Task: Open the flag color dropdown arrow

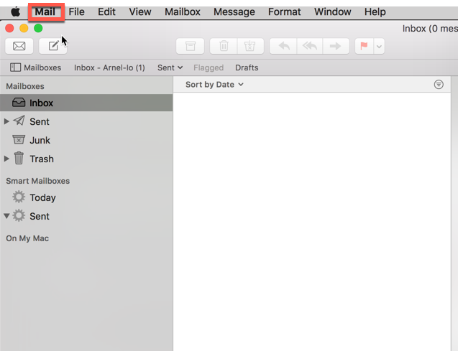Action: click(x=379, y=46)
